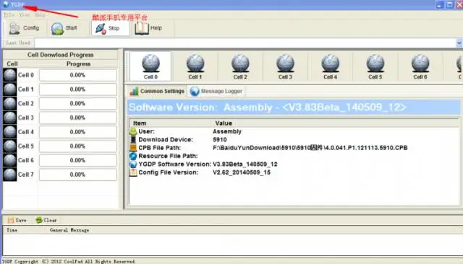Select the Cell 2 globe icon
Screen dimensions: 463x264
(x=240, y=63)
